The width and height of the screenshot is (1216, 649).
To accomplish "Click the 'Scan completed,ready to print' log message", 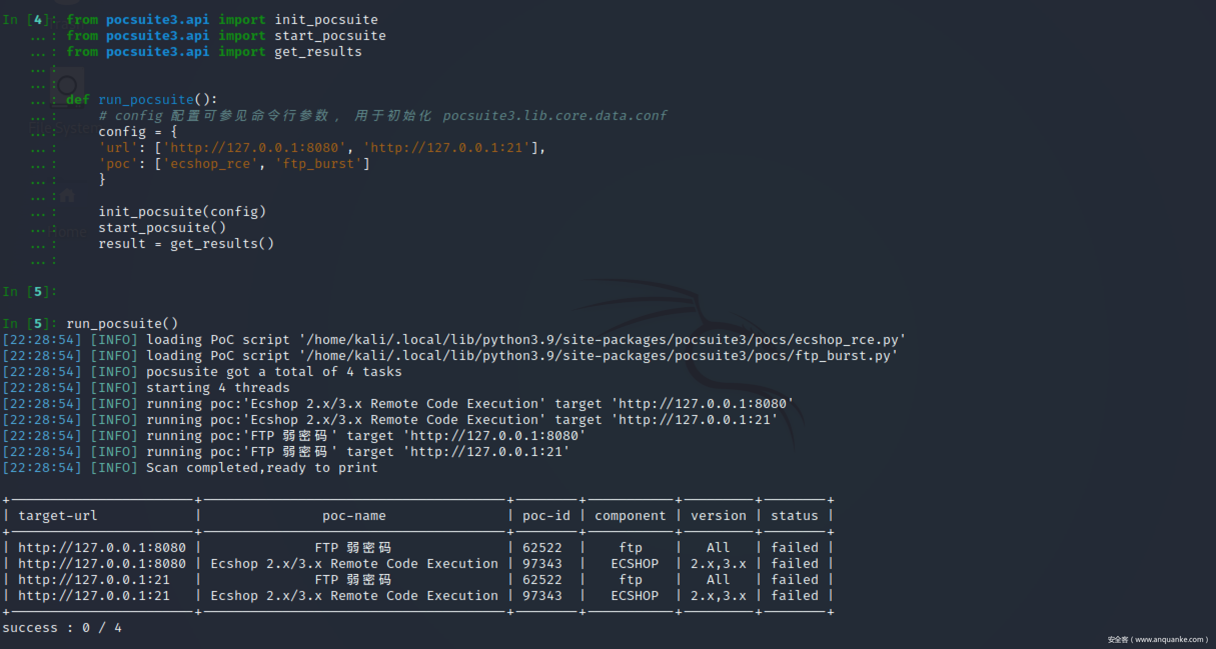I will pyautogui.click(x=262, y=468).
